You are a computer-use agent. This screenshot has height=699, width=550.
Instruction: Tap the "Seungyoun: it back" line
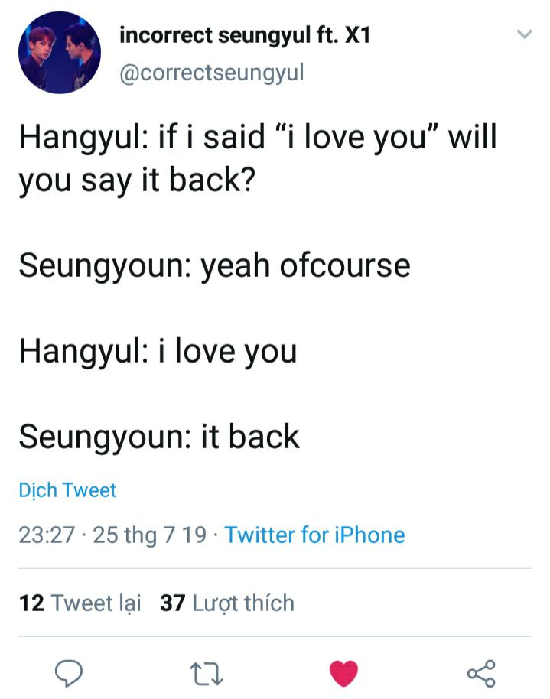(159, 437)
